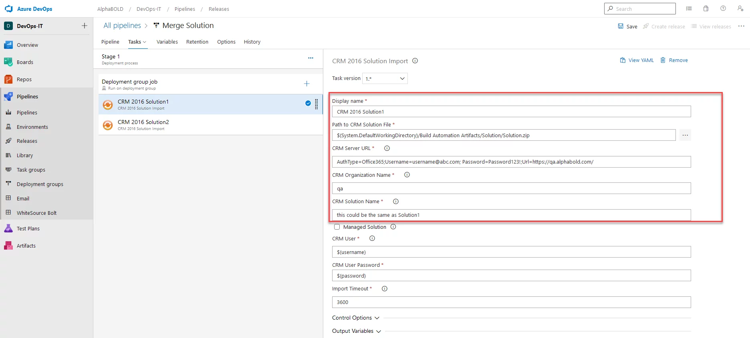Click the CRM User field
The width and height of the screenshot is (750, 338).
pyautogui.click(x=511, y=252)
